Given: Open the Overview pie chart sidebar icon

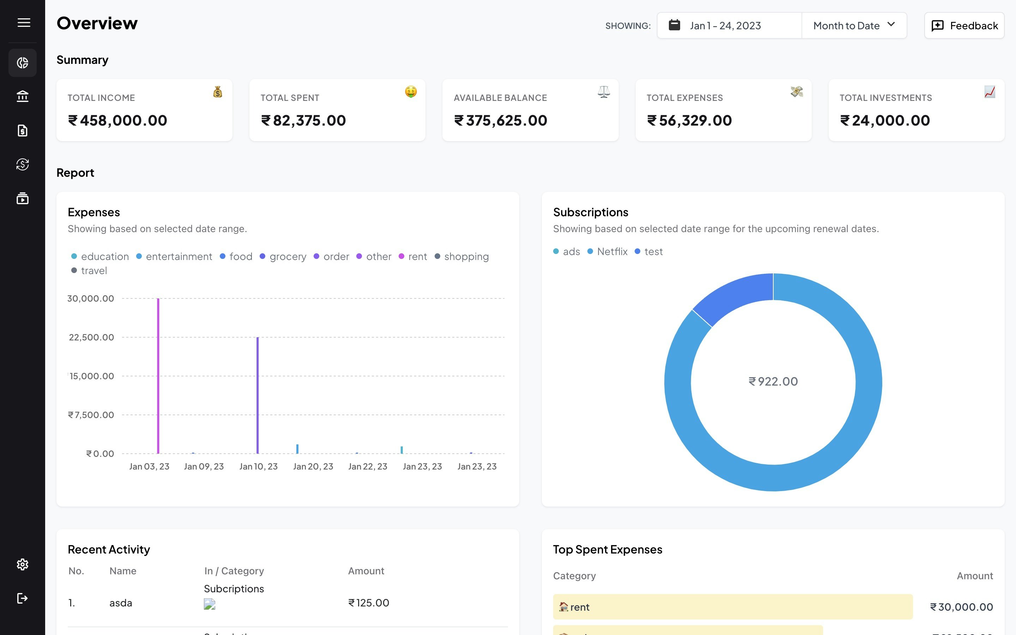Looking at the screenshot, I should tap(23, 62).
